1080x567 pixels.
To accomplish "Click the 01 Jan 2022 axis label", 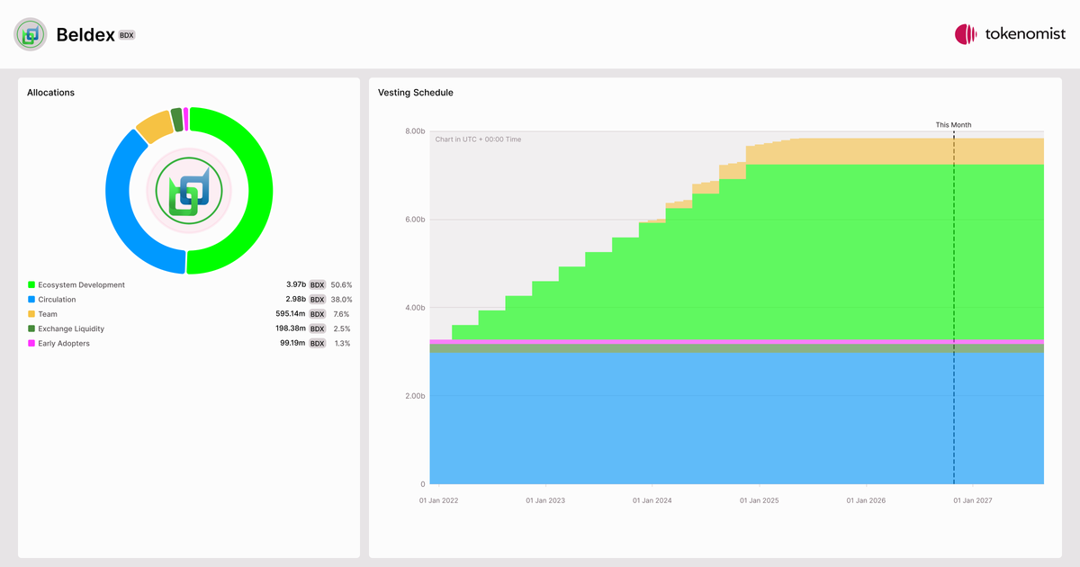I will pos(438,500).
